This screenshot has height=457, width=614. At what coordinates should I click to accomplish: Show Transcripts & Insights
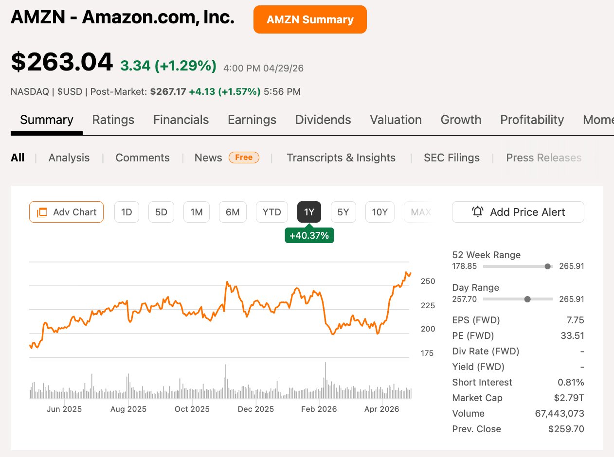coord(341,158)
